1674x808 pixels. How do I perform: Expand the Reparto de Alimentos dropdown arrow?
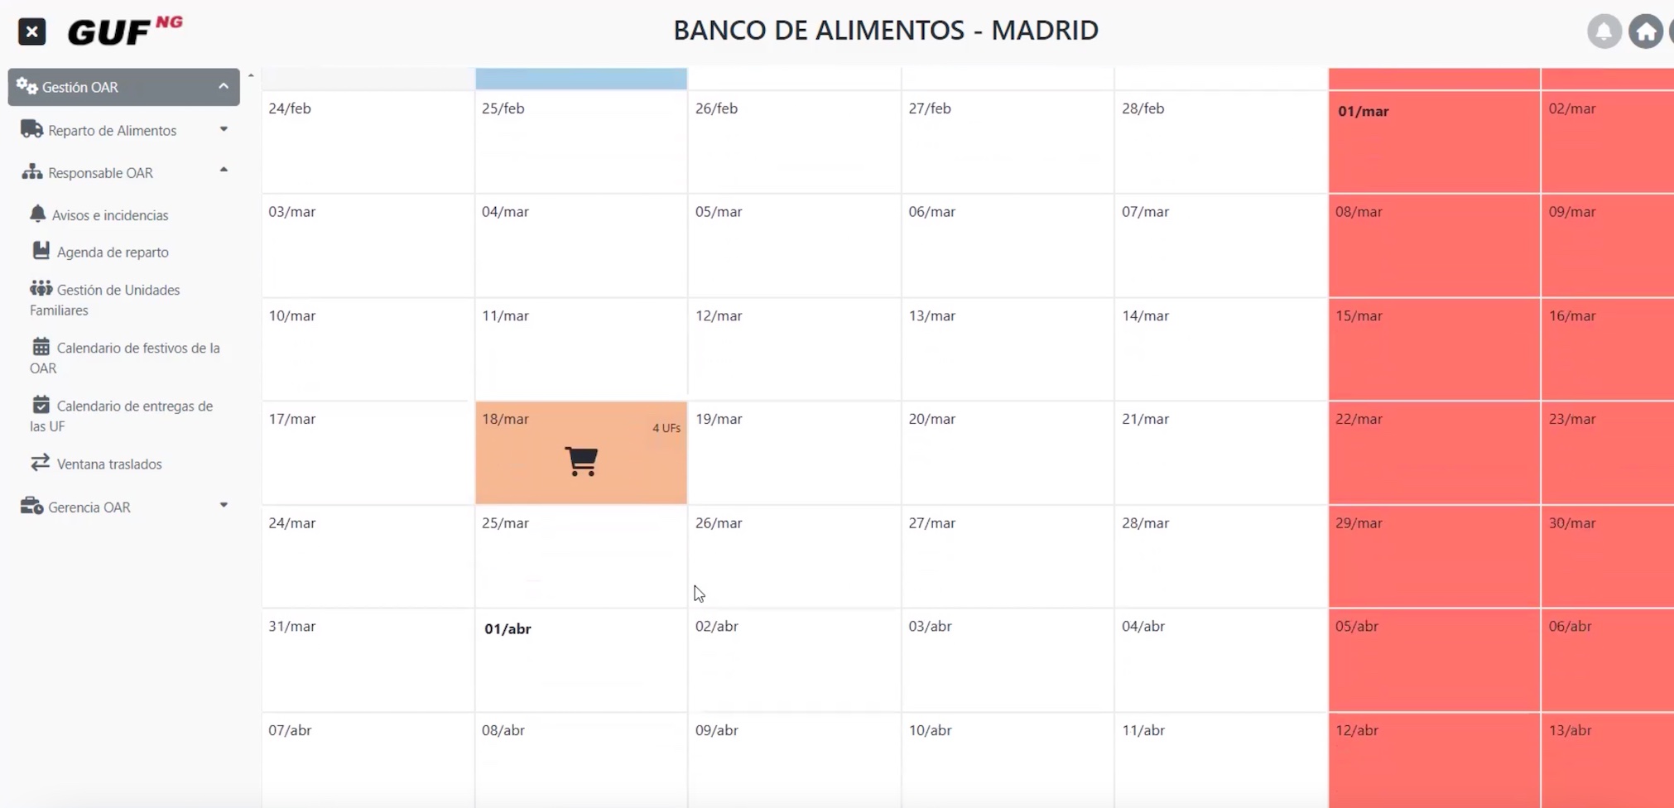(x=224, y=129)
